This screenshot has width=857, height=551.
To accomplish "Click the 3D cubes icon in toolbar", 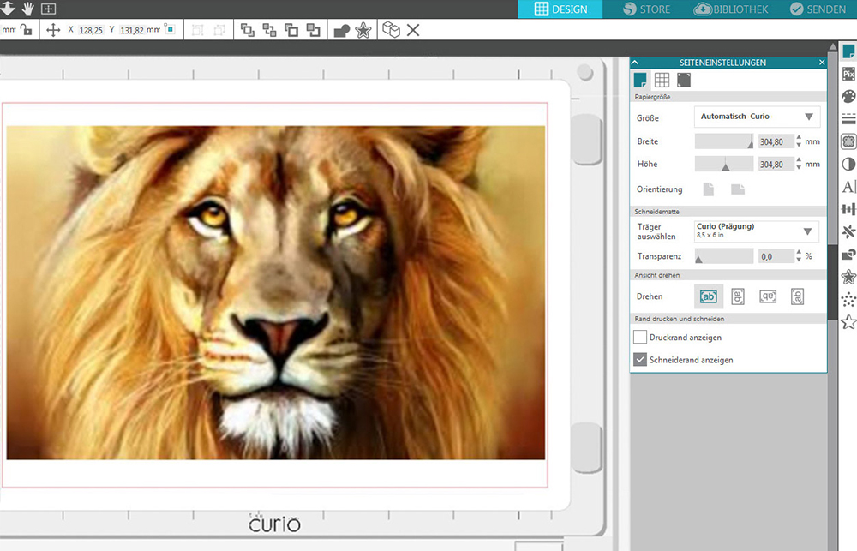I will point(390,30).
